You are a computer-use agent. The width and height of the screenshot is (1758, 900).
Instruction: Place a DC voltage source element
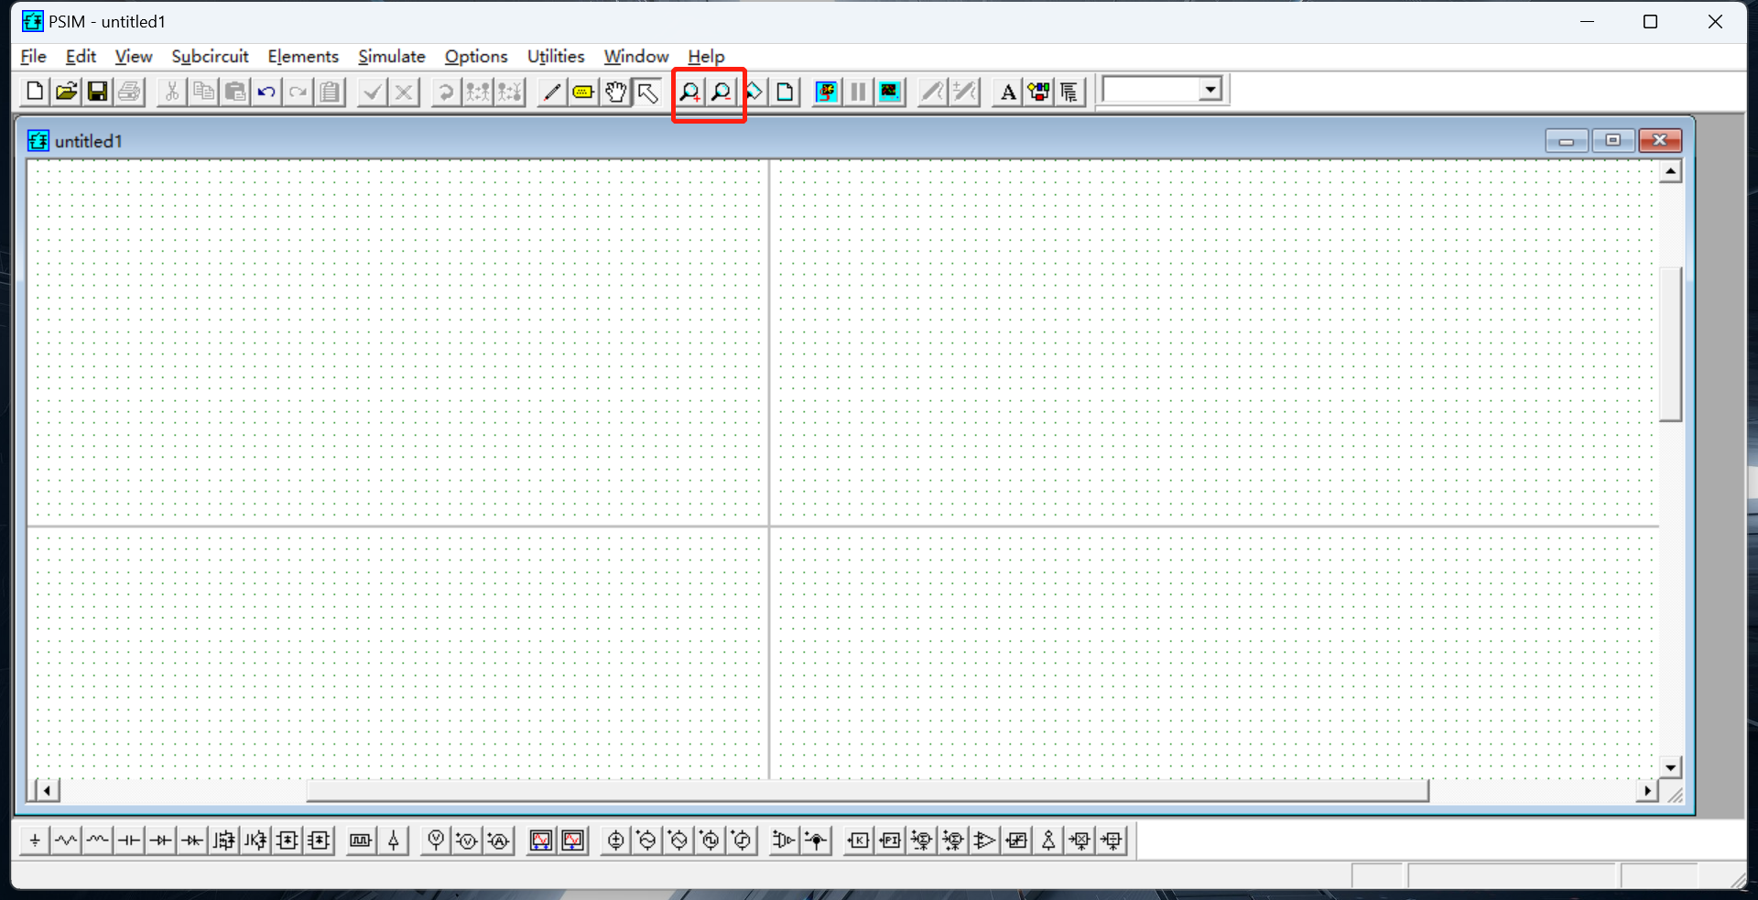click(x=615, y=840)
